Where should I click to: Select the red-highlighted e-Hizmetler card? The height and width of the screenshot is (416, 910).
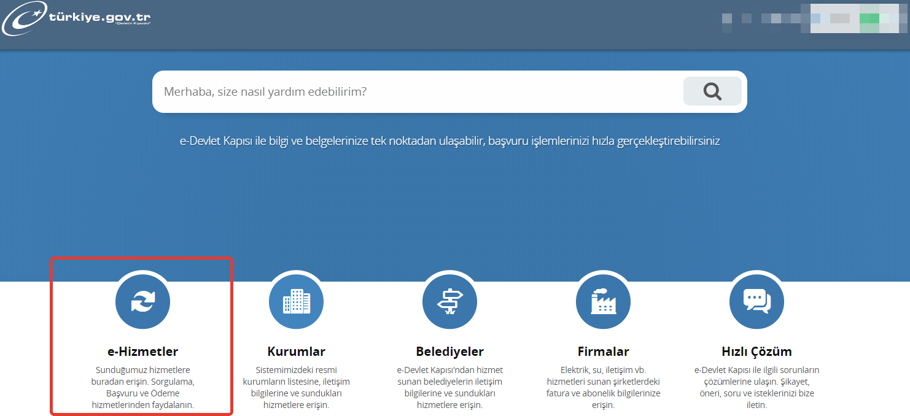(x=142, y=337)
